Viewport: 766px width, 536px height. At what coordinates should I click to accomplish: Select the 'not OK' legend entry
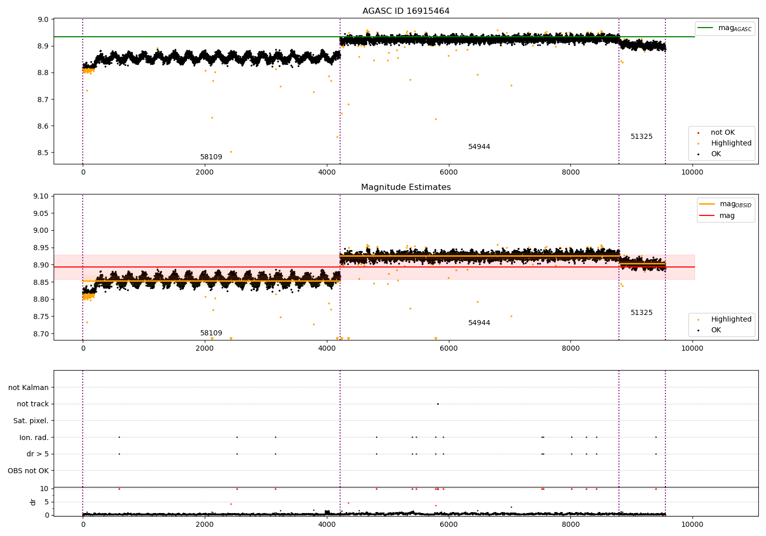[x=723, y=133]
